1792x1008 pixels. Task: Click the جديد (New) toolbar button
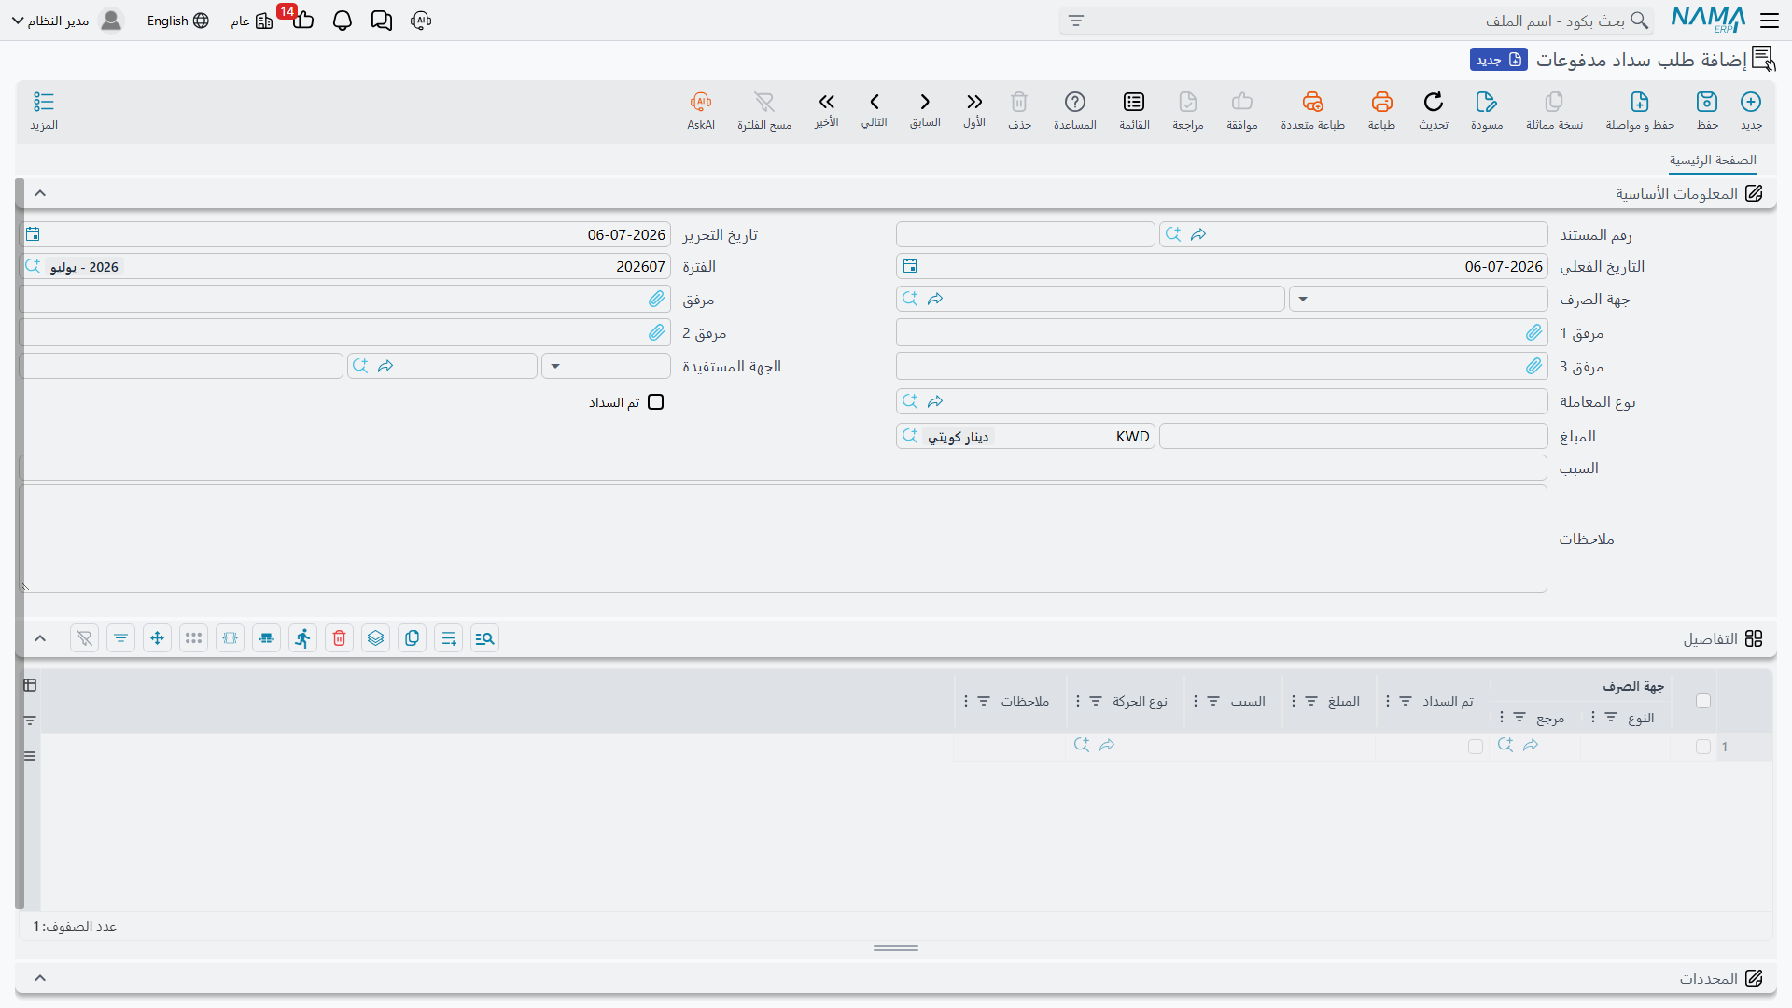1751,110
